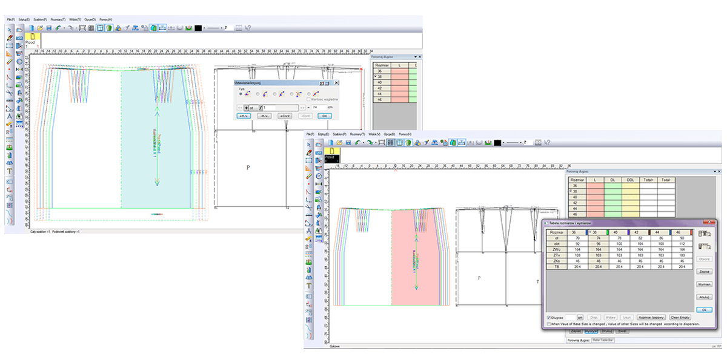This screenshot has height=363, width=727.
Task: Open Porownaj dlugosc panel dropdown in back window
Action: [416, 57]
